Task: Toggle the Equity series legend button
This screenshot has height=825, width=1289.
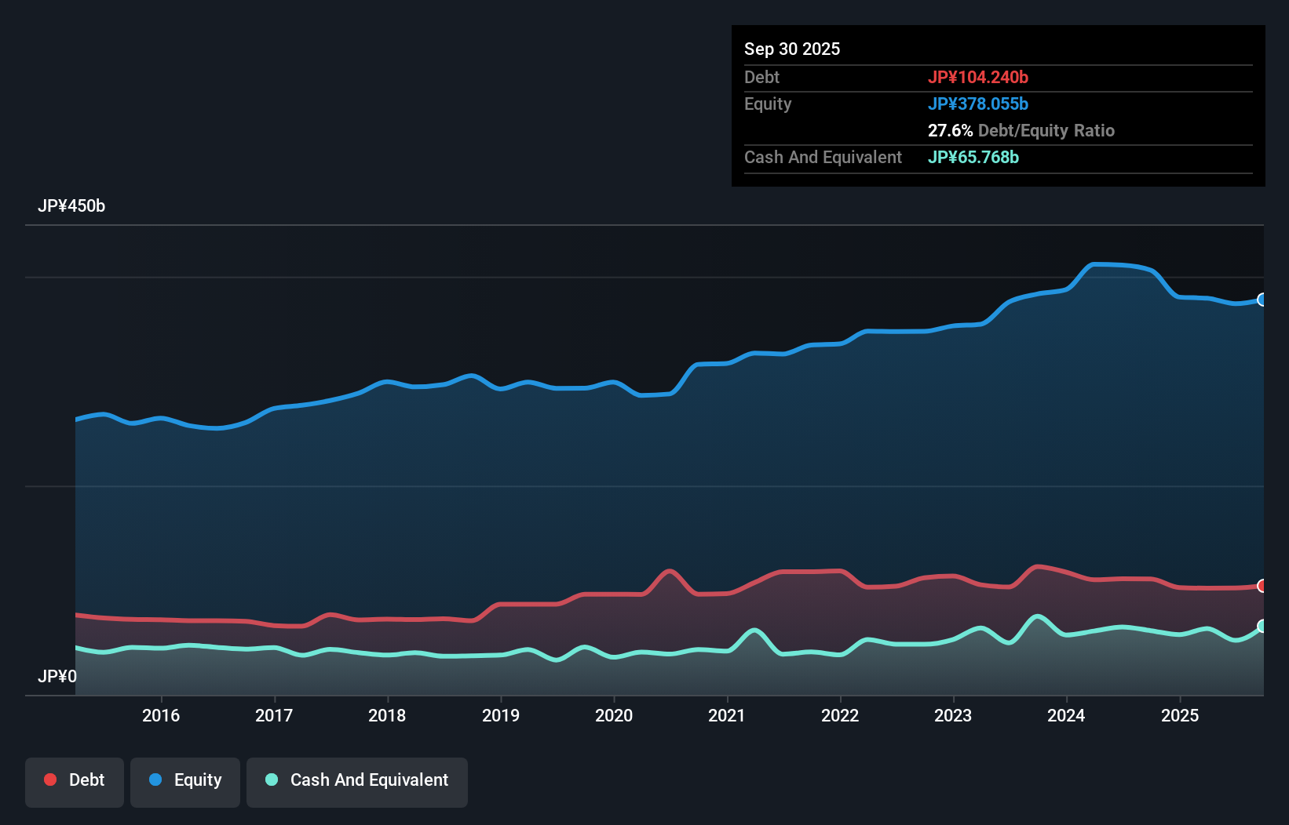Action: click(x=185, y=782)
